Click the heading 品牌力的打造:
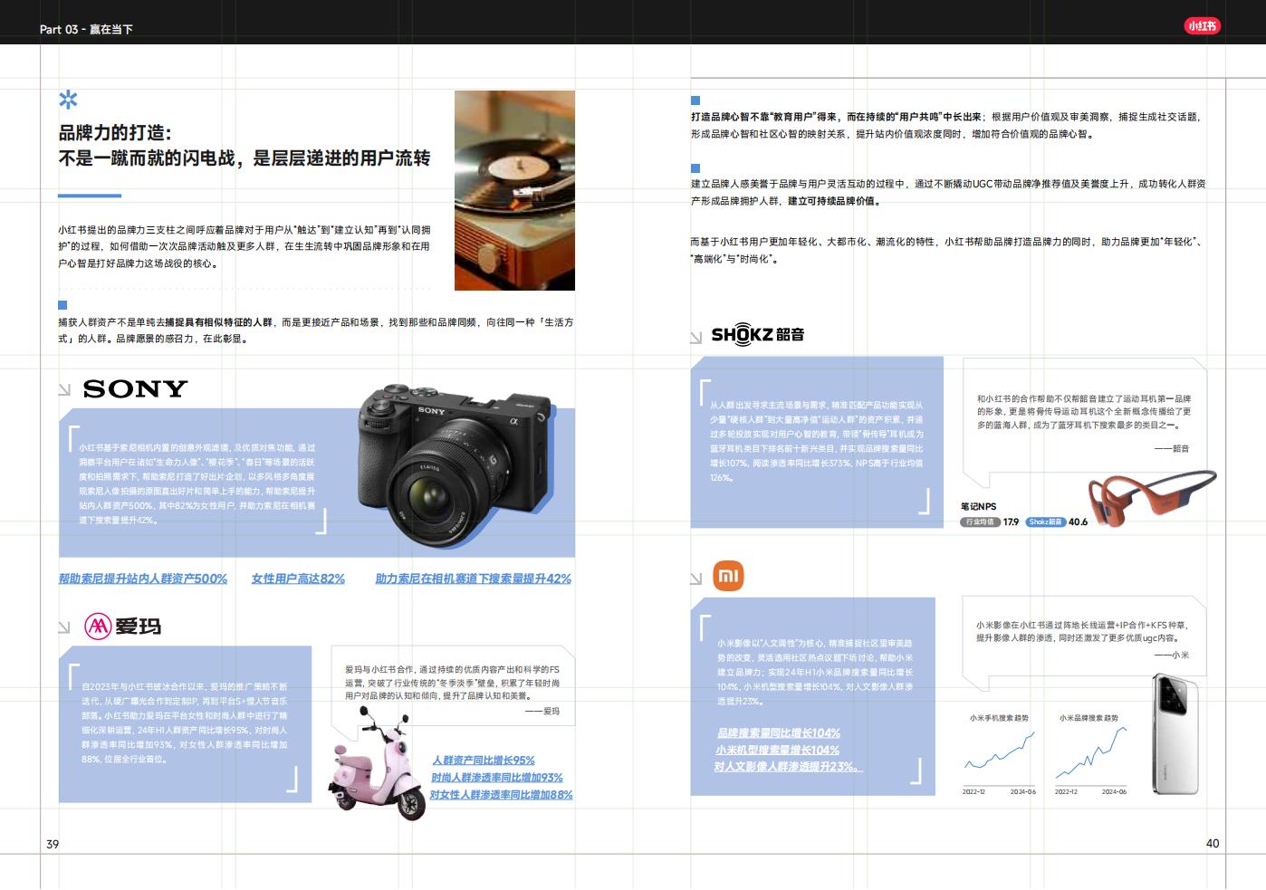The image size is (1266, 890). [115, 133]
